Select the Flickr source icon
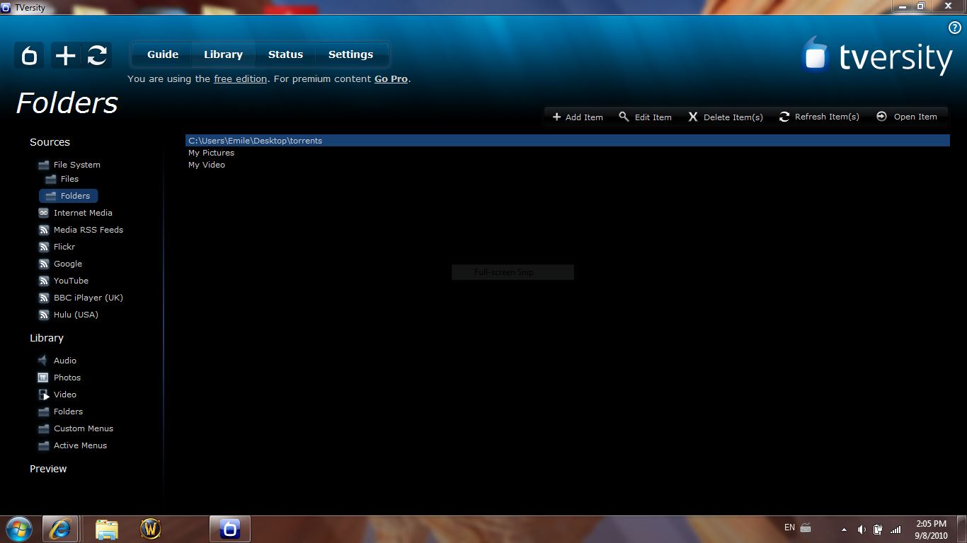 coord(43,246)
